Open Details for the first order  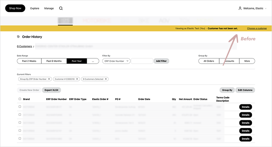click(245, 107)
